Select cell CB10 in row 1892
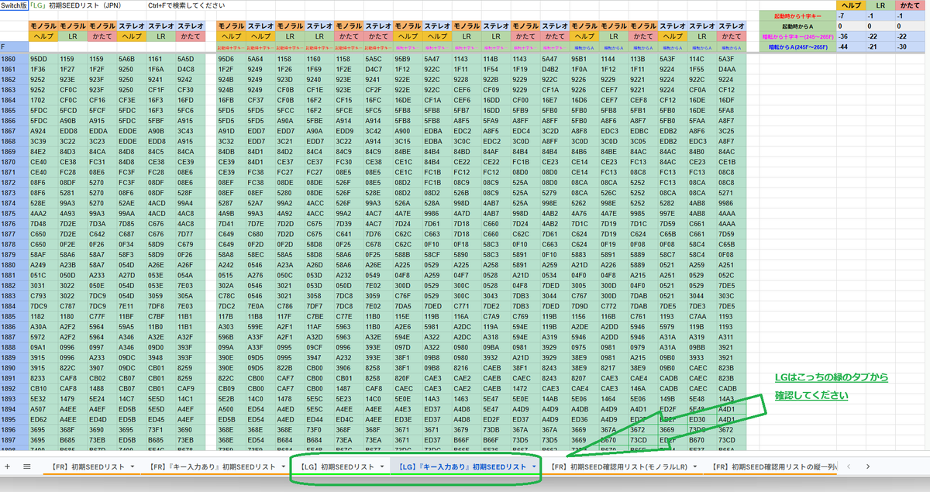The image size is (930, 492). tap(43, 388)
